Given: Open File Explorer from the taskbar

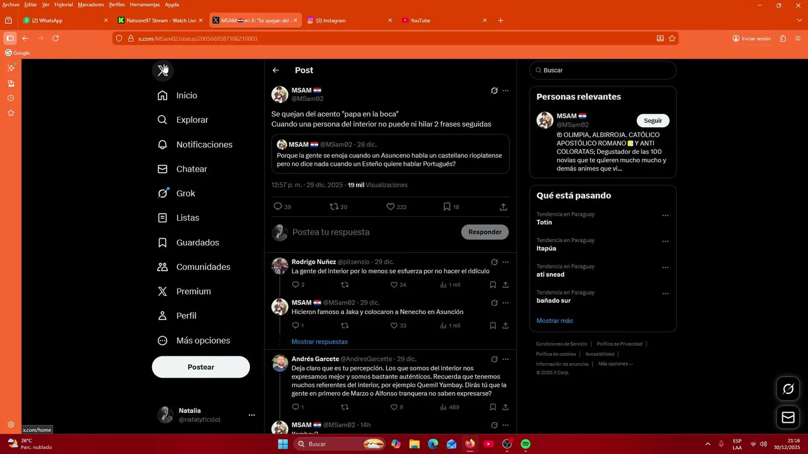Looking at the screenshot, I should pos(414,444).
